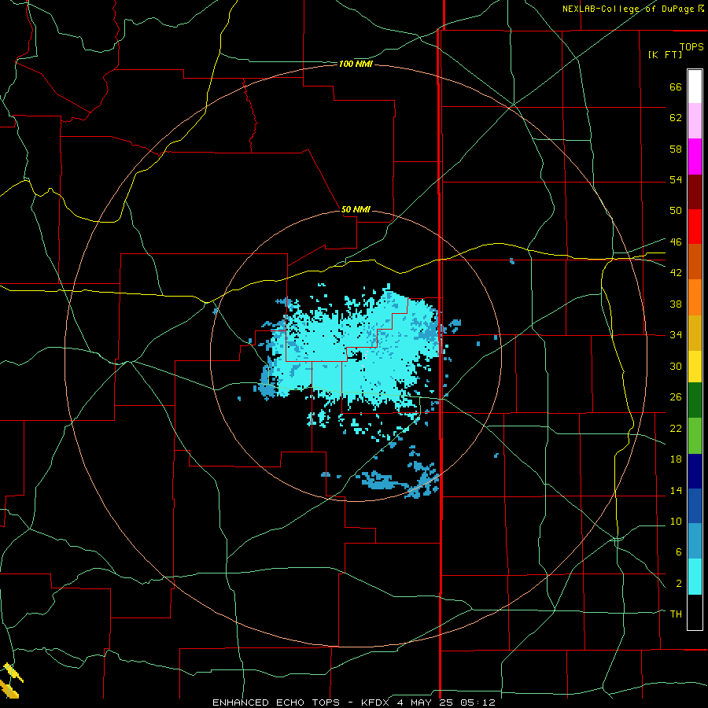Screen dimensions: 708x708
Task: Click the cyan legend swatch
Action: 695,577
